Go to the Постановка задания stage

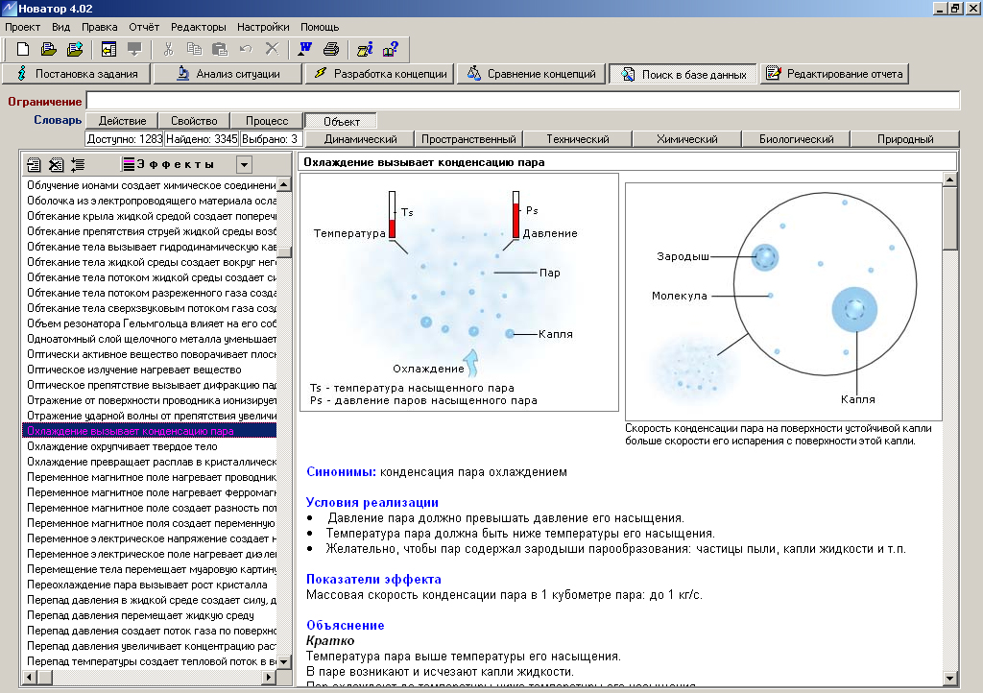click(77, 74)
